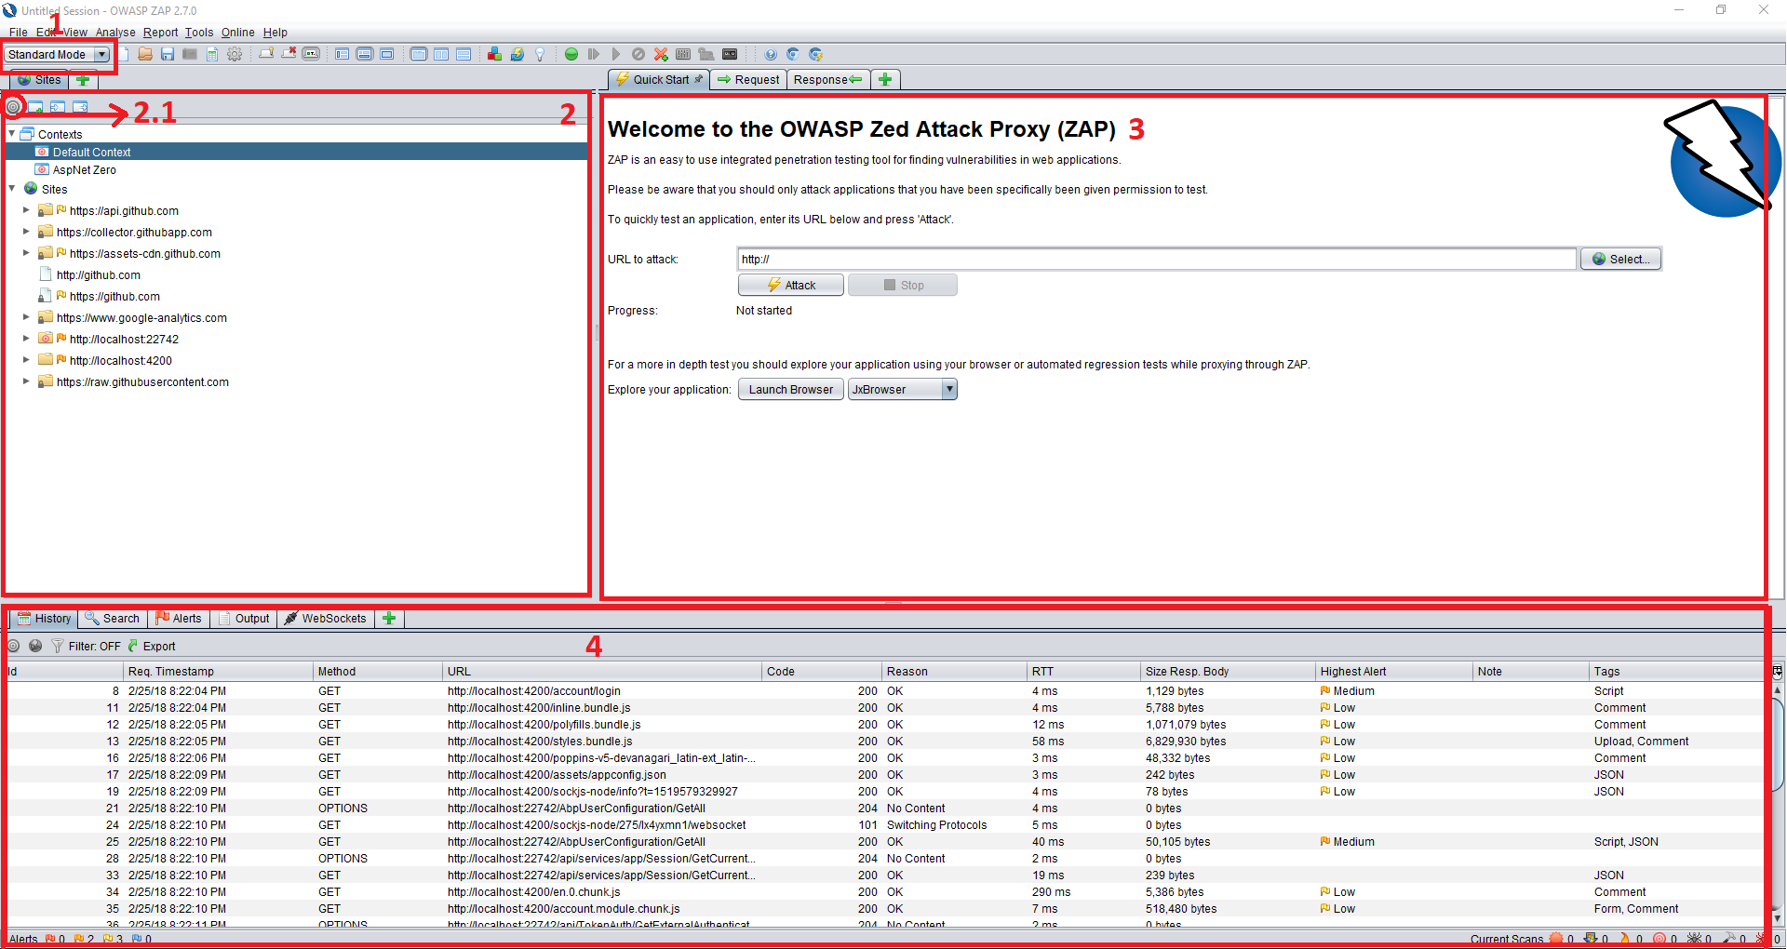The width and height of the screenshot is (1787, 949).
Task: Select the AspNet Zero context
Action: tap(85, 170)
